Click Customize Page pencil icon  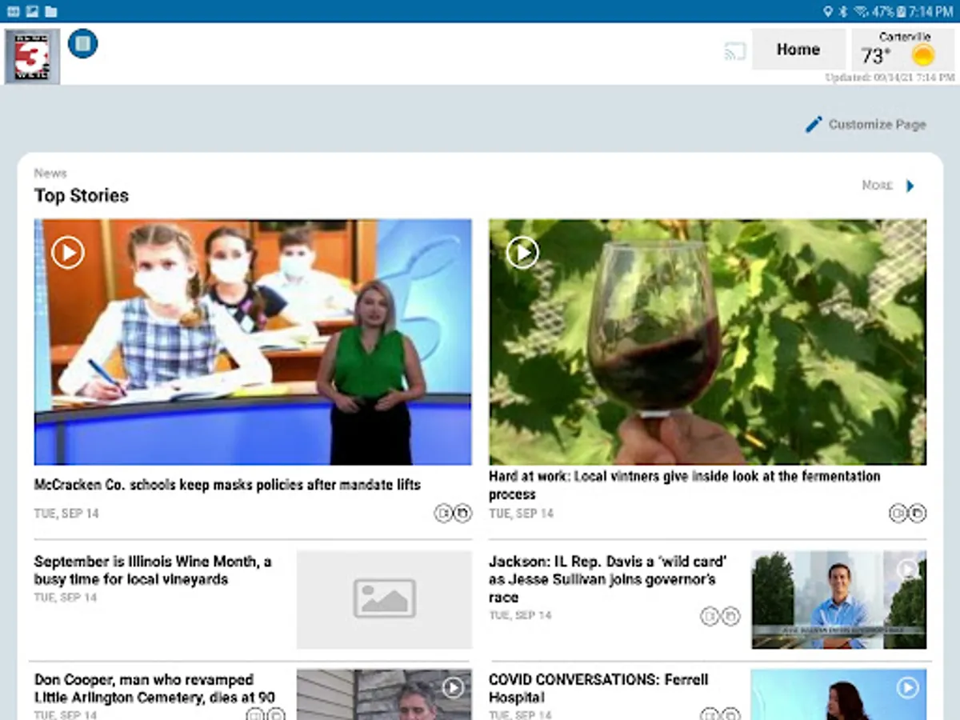point(814,124)
